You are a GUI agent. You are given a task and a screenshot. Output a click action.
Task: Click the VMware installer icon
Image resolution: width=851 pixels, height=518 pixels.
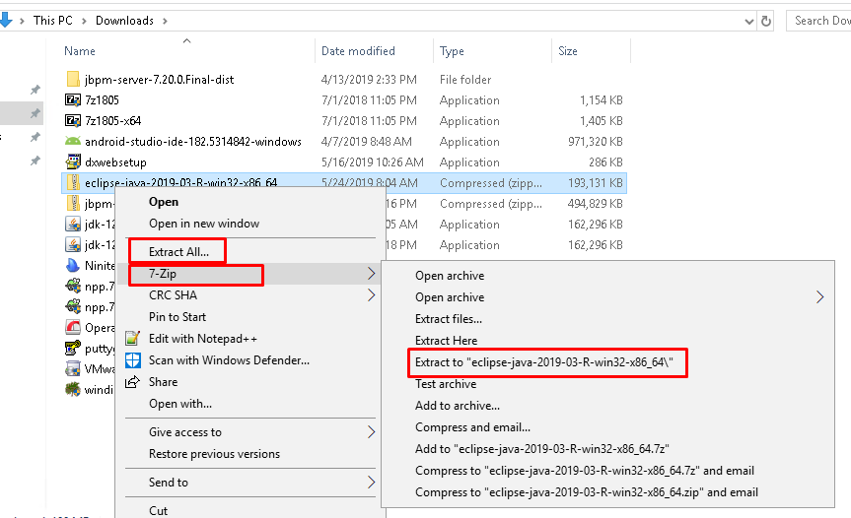[x=73, y=369]
